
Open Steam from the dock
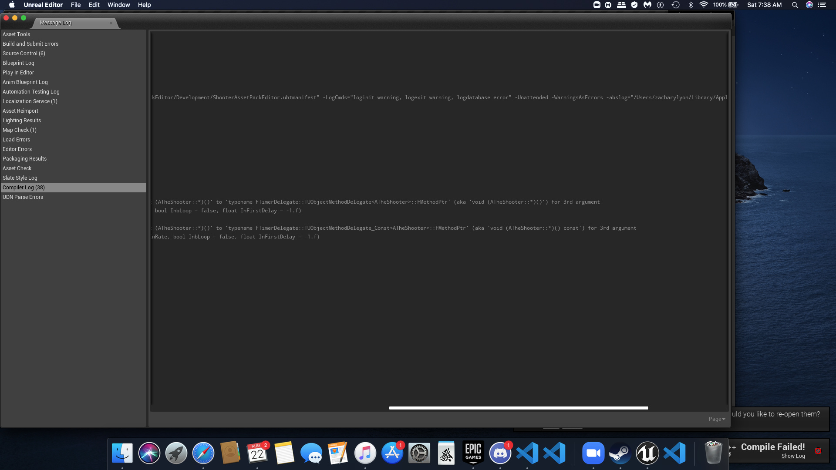pos(620,453)
